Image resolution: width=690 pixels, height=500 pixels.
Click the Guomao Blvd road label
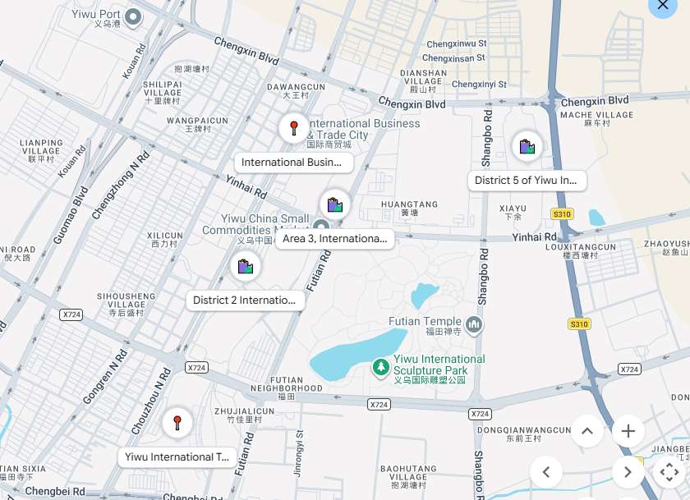71,215
